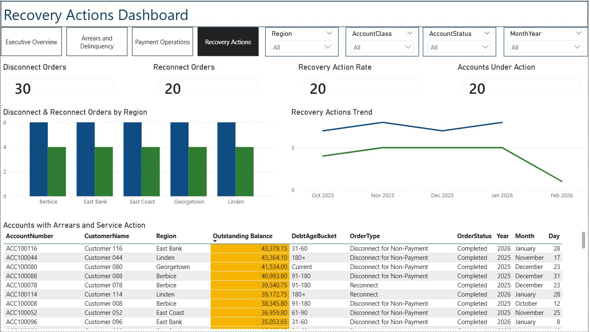Click the chevron beside the MonthYear slicer title

(578, 33)
